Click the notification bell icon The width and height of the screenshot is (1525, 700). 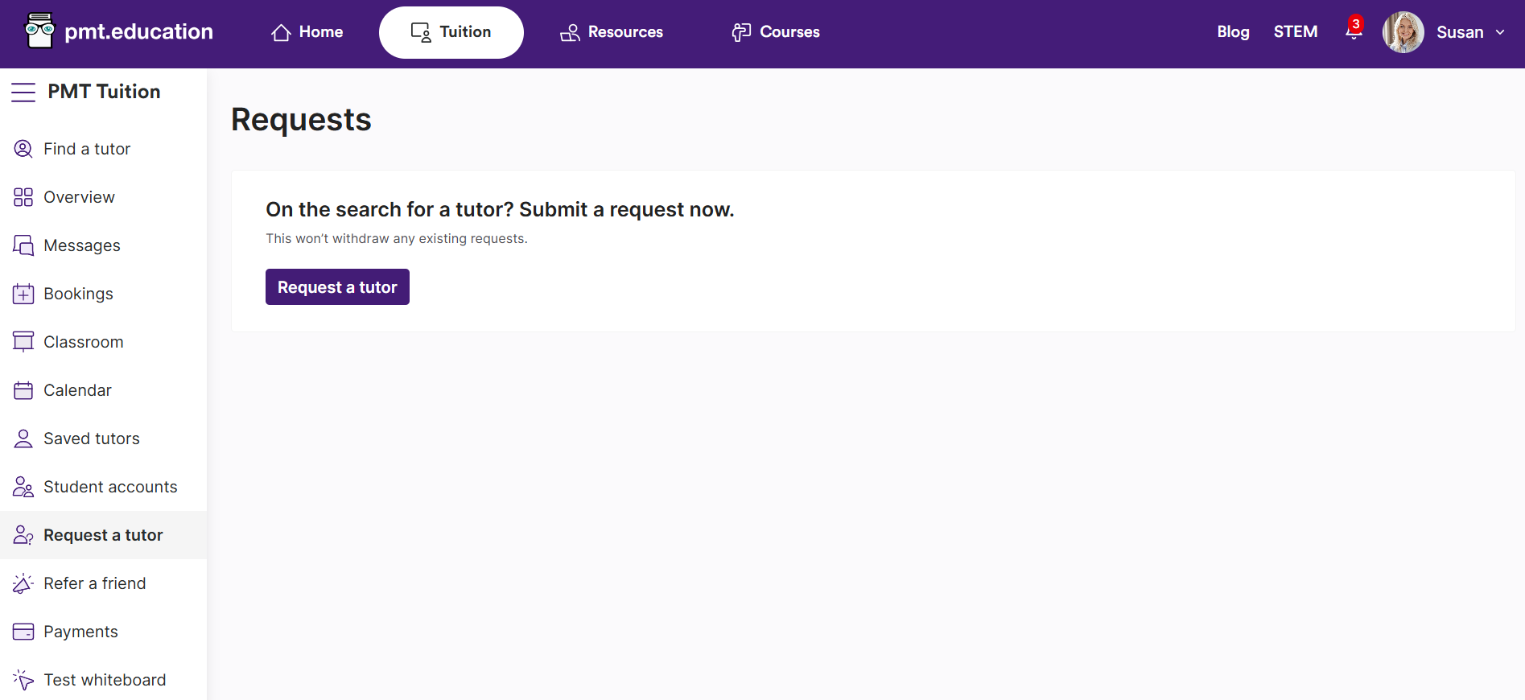tap(1354, 31)
